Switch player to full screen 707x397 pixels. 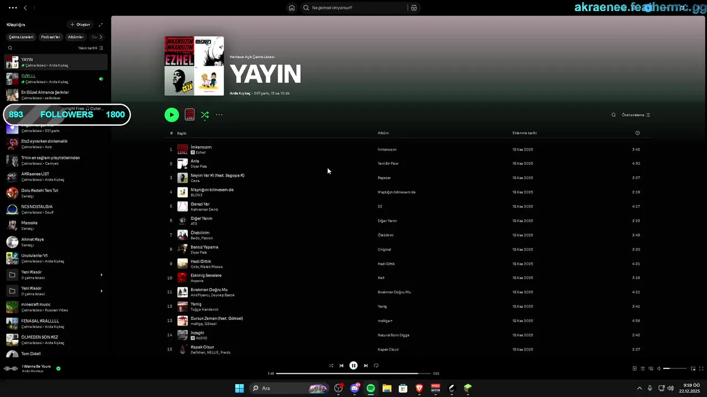pos(701,368)
